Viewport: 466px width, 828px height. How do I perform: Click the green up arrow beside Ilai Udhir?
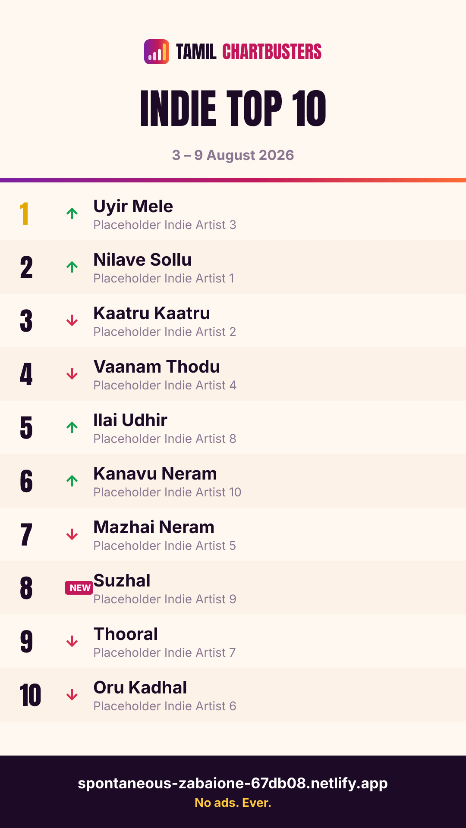[72, 427]
